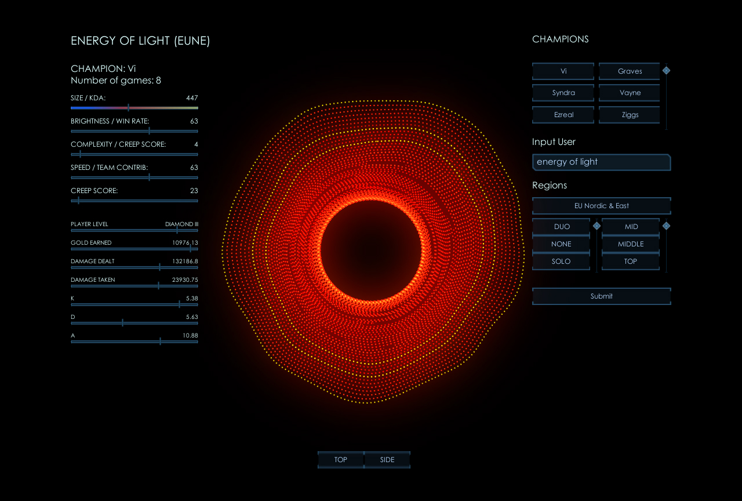Select the DUO queue option
This screenshot has width=742, height=501.
561,227
